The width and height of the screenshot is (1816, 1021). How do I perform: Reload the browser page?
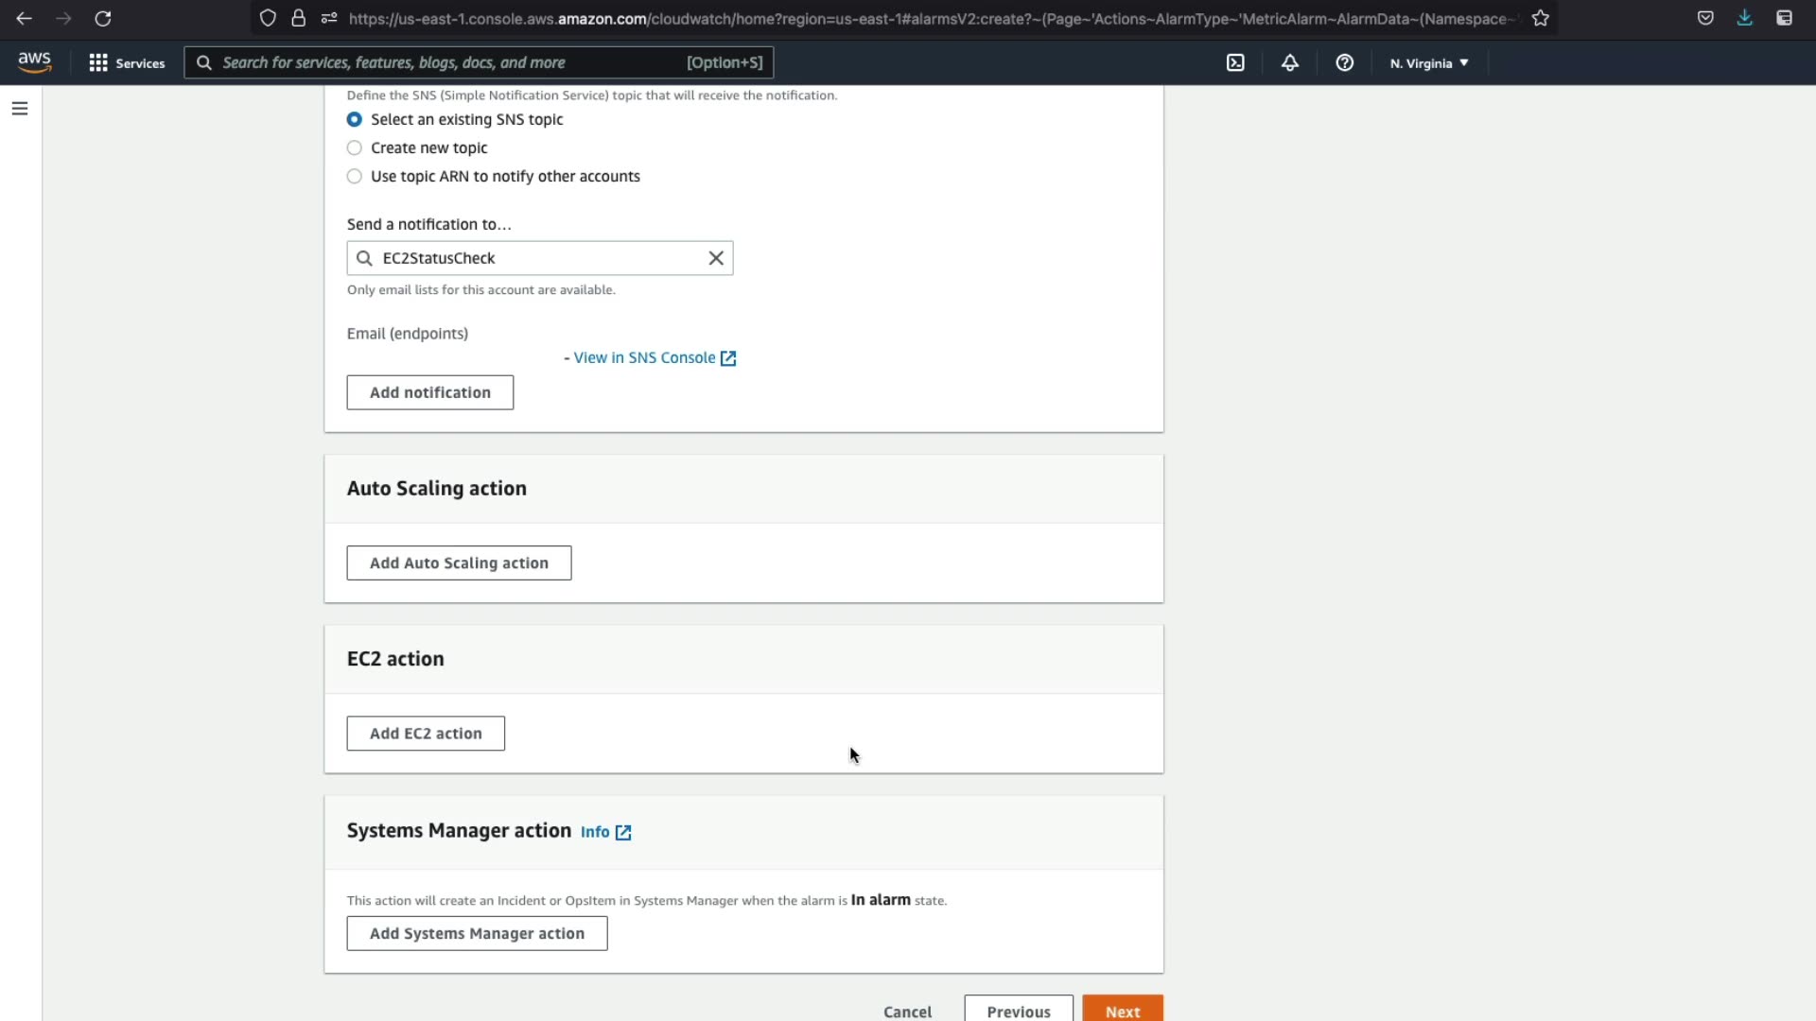103,18
